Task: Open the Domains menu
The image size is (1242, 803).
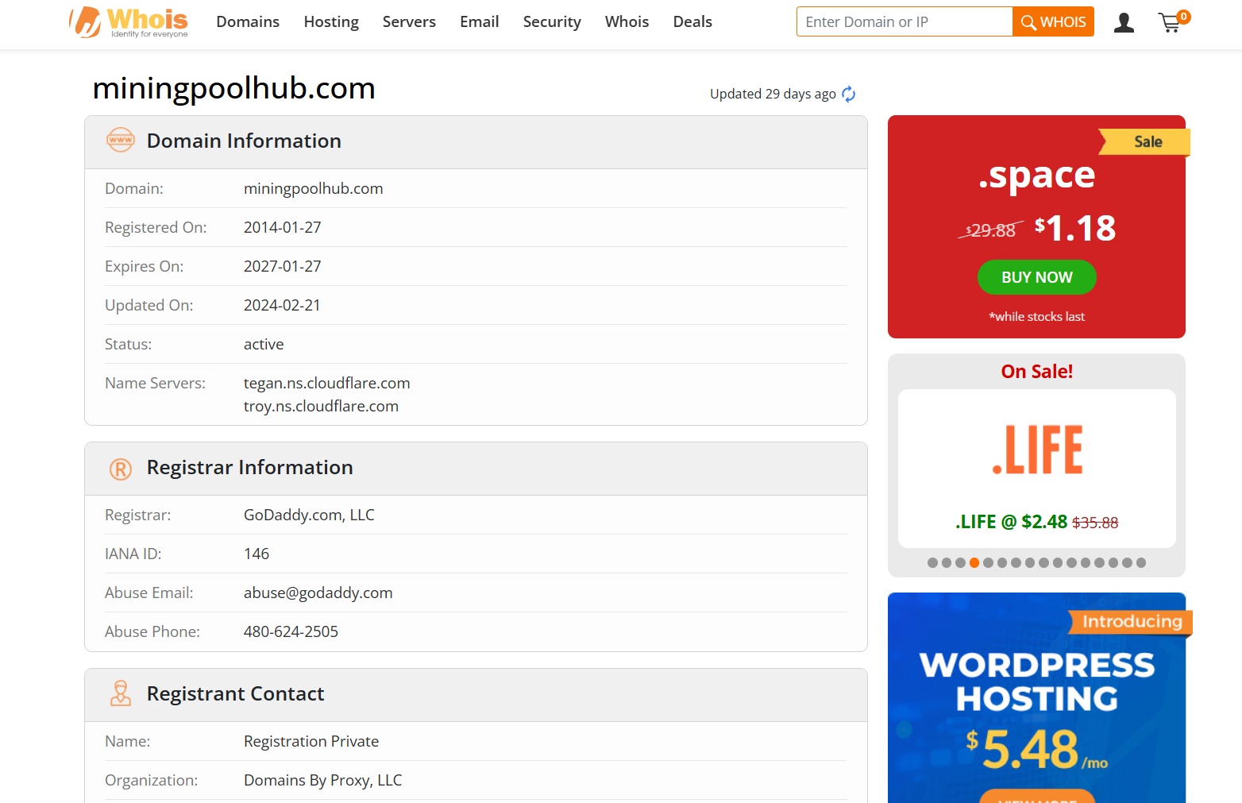Action: [248, 21]
